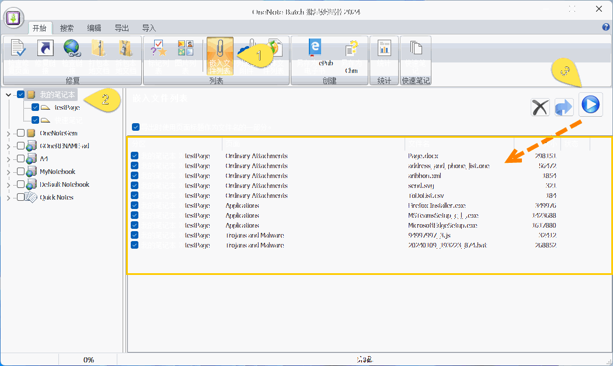Uncheck the 我的笔记本 notebook checkbox
Viewport: 613px width, 366px height.
pyautogui.click(x=20, y=94)
